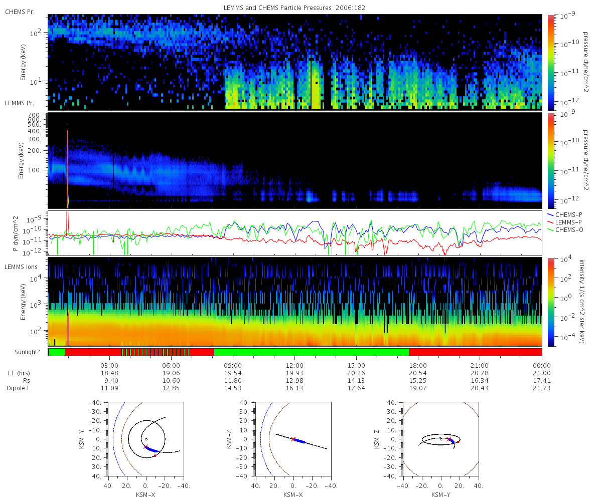Screen dimensions: 602x501
Task: Click the LEMMS pressure color bar
Action: (550, 160)
